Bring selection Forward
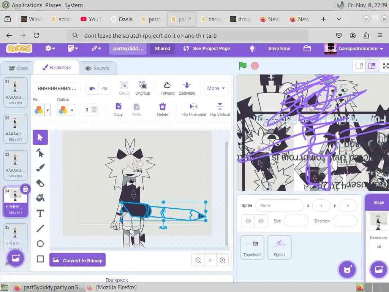The height and width of the screenshot is (292, 389). tap(168, 88)
